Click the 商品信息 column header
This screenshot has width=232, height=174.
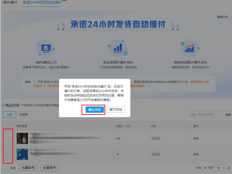(22, 126)
